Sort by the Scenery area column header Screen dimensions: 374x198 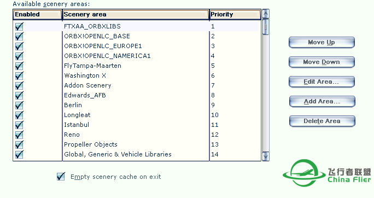point(136,14)
